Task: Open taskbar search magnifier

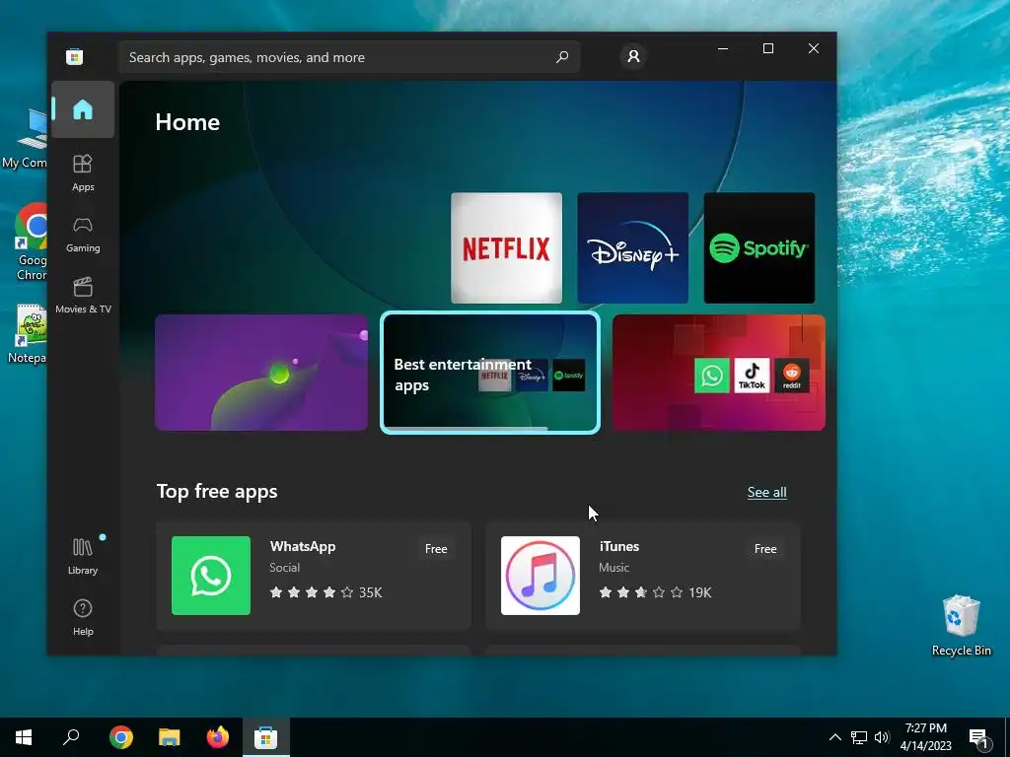Action: pos(71,737)
